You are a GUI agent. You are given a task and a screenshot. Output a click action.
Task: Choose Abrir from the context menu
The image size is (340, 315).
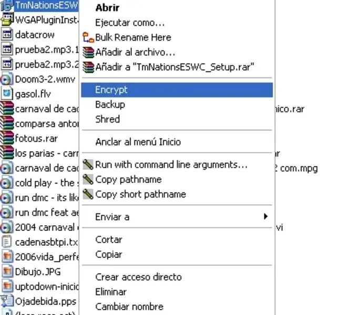177,8
